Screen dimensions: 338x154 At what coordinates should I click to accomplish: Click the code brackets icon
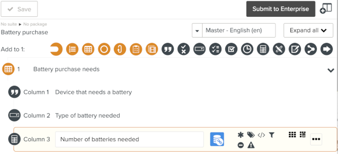[x=261, y=135]
